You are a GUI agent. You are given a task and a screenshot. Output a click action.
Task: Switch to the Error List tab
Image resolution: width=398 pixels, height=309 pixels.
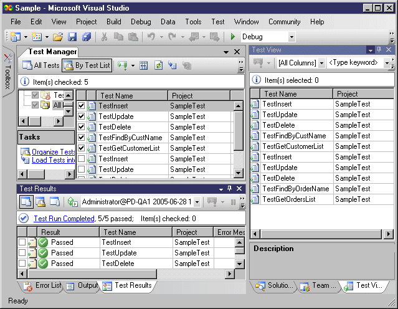tap(42, 286)
